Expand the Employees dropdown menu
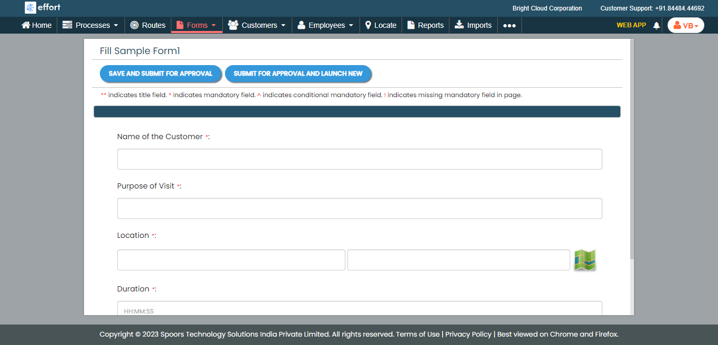718x345 pixels. (325, 25)
